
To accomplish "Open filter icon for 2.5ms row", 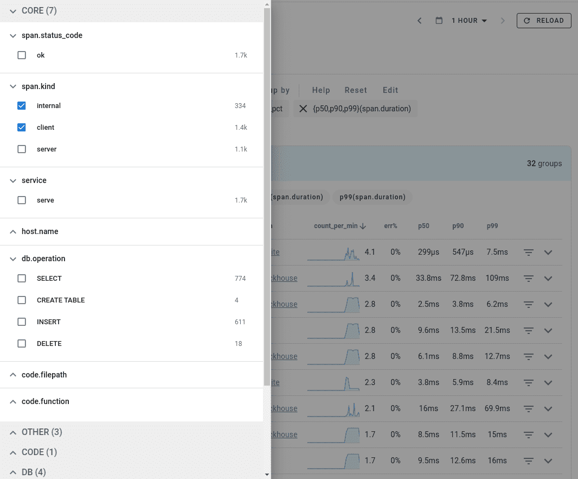I will point(529,305).
